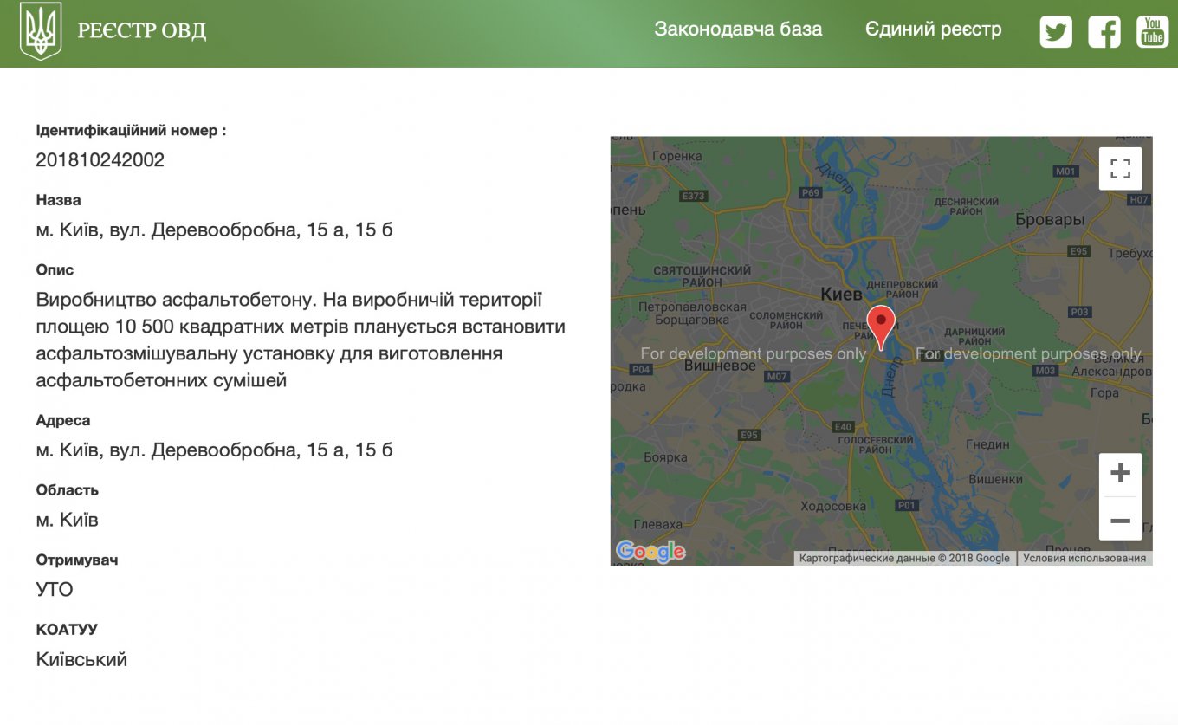This screenshot has width=1178, height=725.
Task: Click the P01 road marker on map
Action: click(906, 505)
